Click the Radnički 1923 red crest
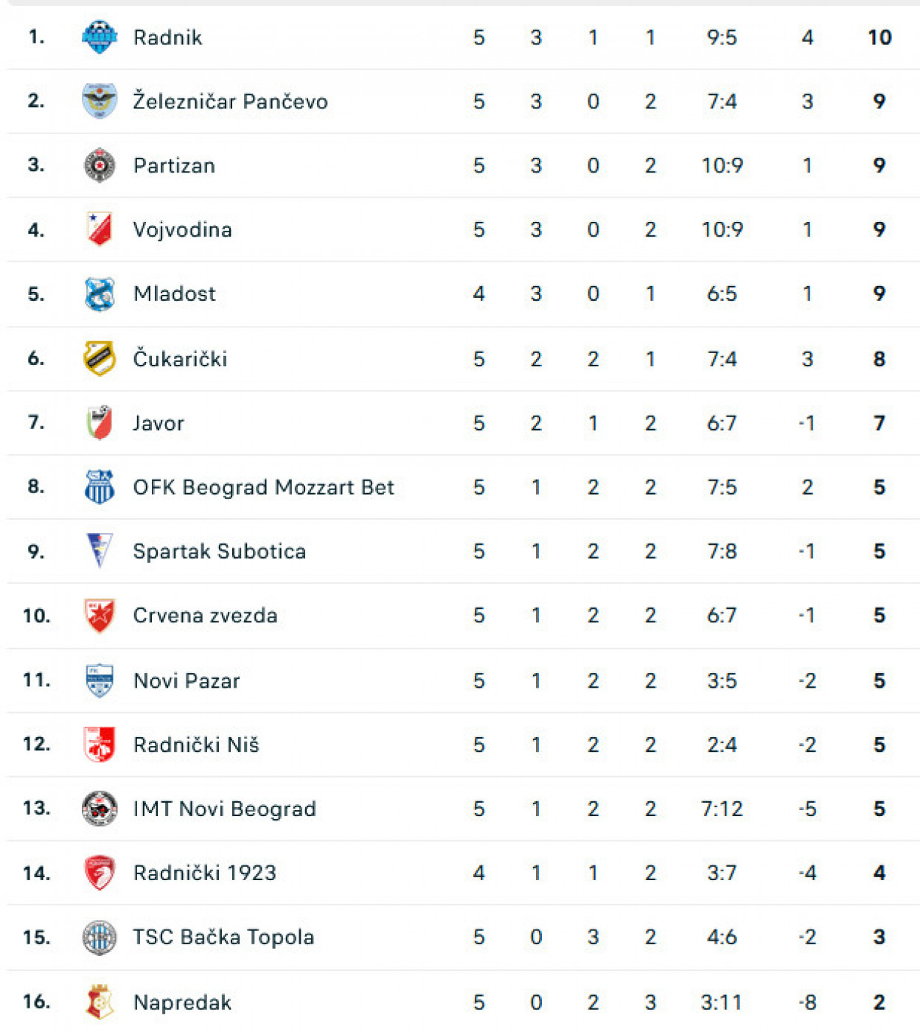Image resolution: width=920 pixels, height=1032 pixels. [100, 873]
